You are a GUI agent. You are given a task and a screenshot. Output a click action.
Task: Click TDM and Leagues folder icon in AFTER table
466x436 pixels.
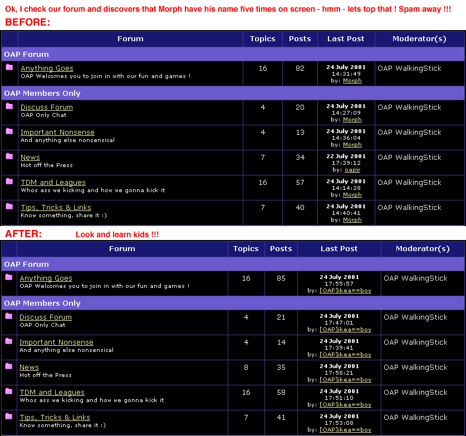click(9, 391)
